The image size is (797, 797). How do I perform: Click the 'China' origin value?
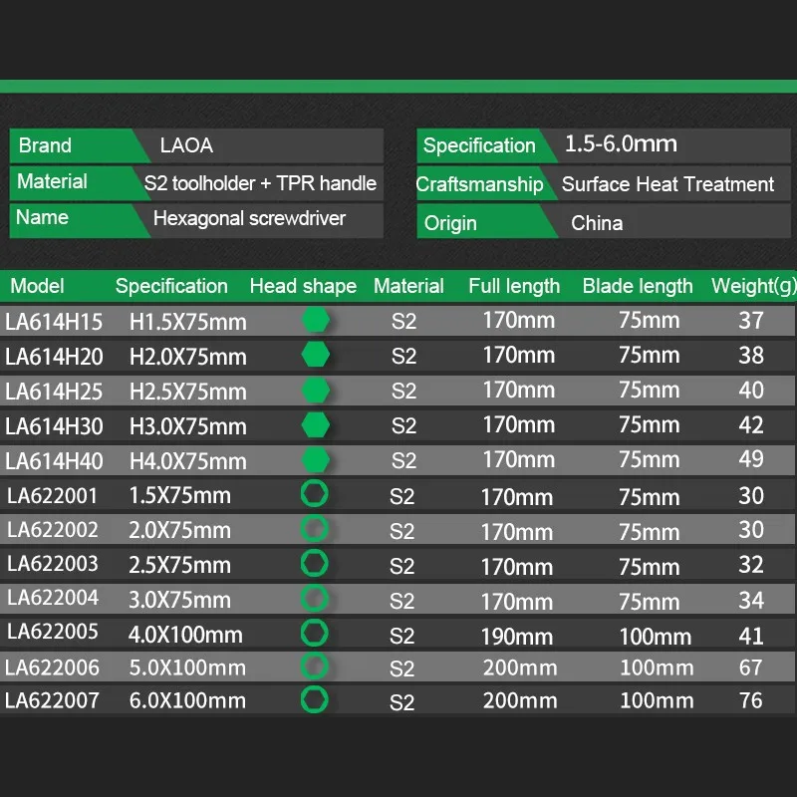coord(597,223)
